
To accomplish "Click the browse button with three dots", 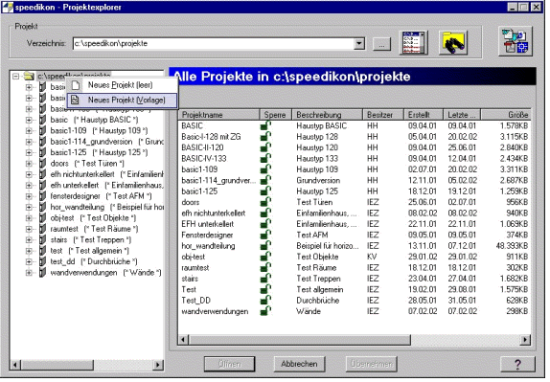I will pyautogui.click(x=381, y=44).
